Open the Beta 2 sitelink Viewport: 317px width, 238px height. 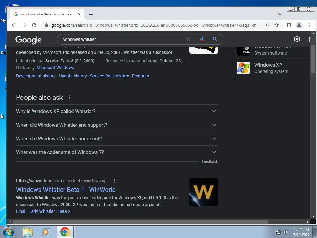[64, 211]
